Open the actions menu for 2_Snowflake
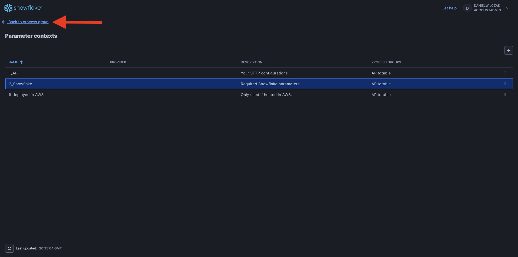The image size is (518, 257). click(505, 84)
